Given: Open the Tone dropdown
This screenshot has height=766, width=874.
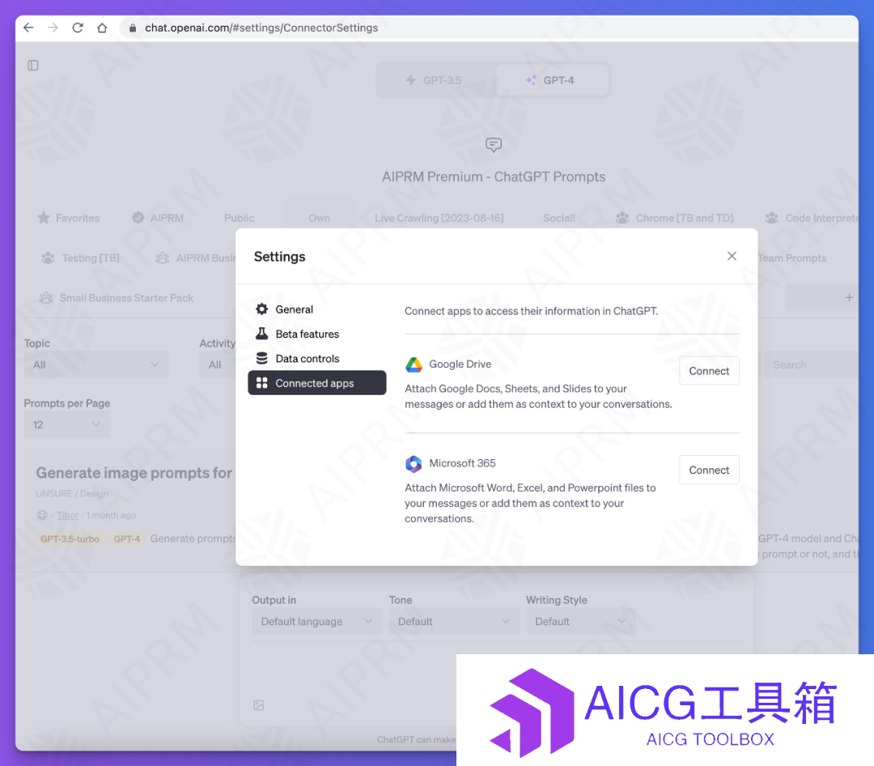Looking at the screenshot, I should pyautogui.click(x=454, y=622).
